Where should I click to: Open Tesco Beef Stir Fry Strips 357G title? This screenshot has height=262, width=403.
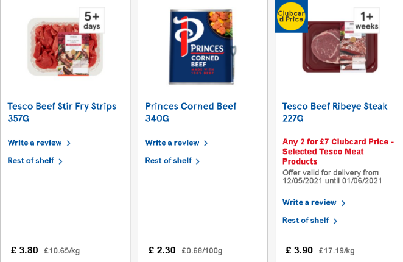point(62,112)
